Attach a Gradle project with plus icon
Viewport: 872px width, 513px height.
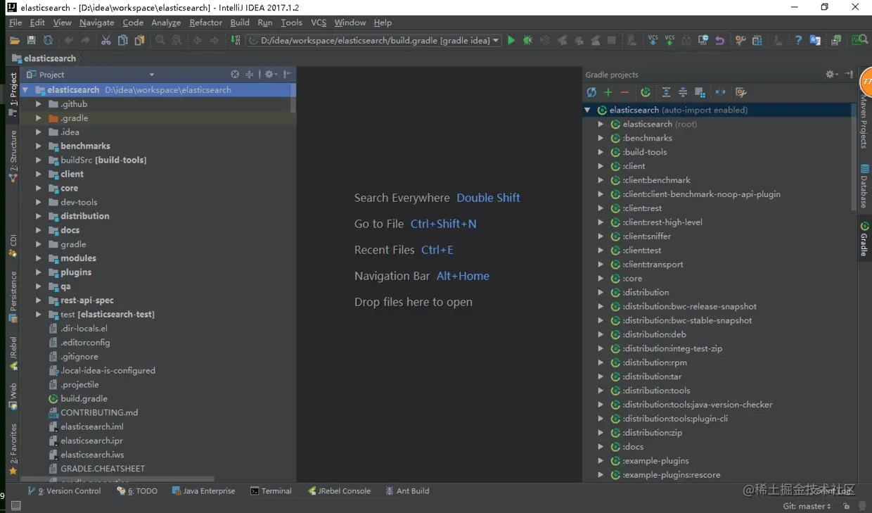point(608,92)
